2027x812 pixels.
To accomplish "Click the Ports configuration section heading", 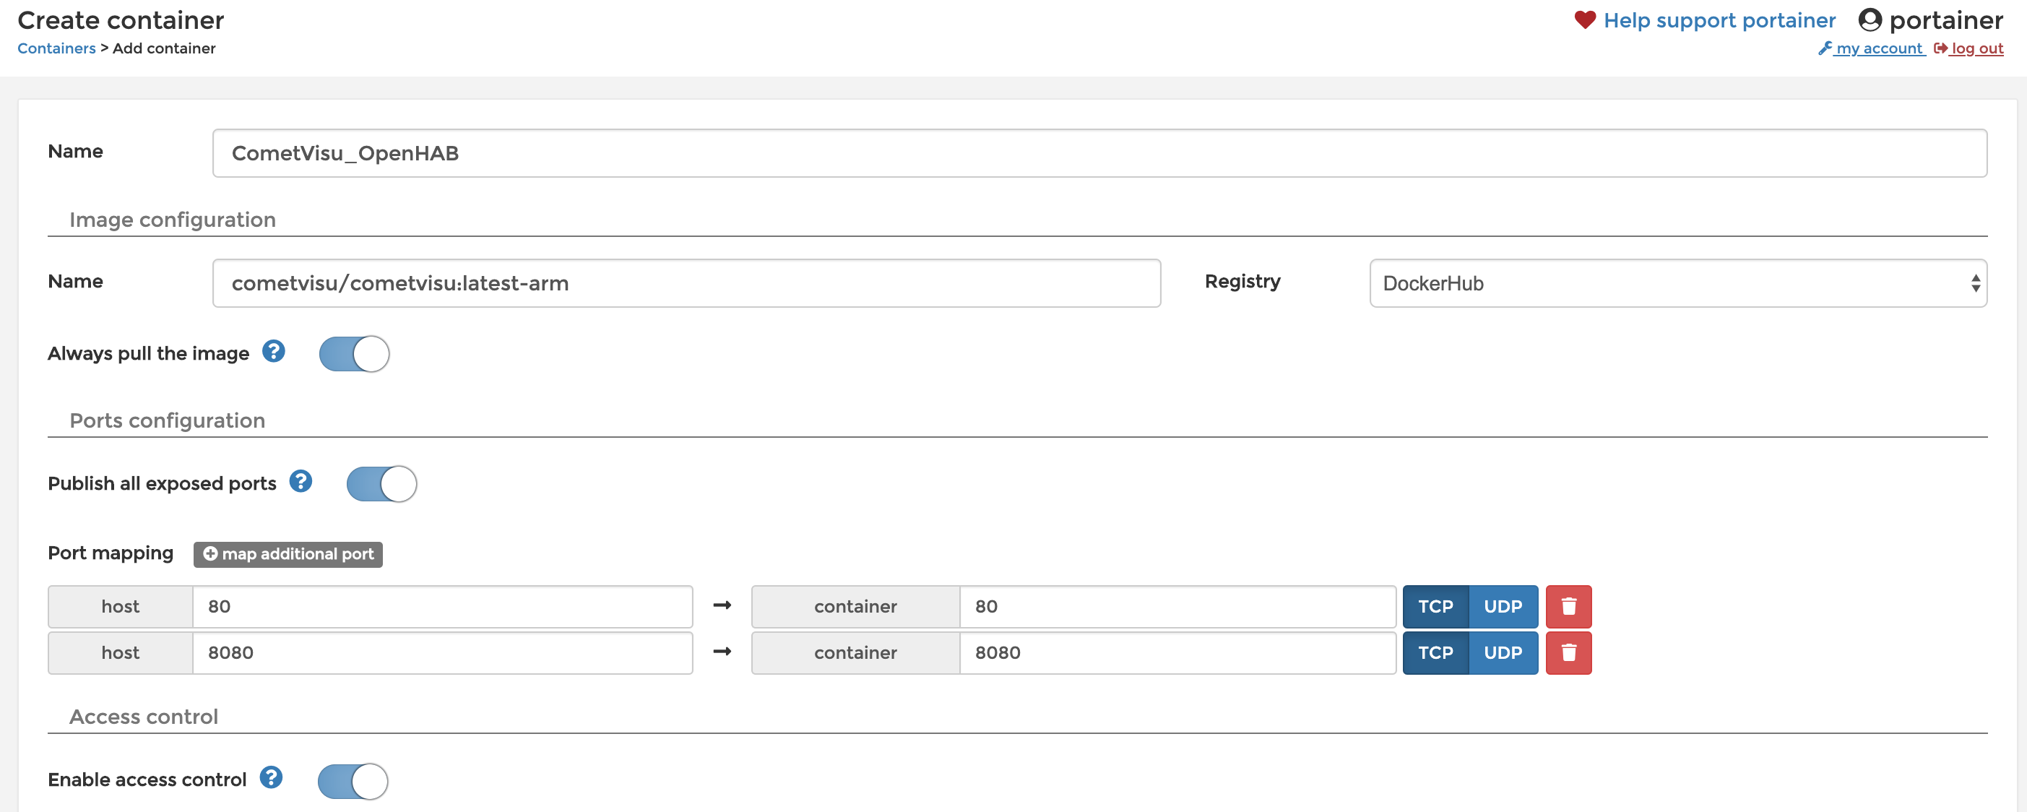I will [167, 420].
